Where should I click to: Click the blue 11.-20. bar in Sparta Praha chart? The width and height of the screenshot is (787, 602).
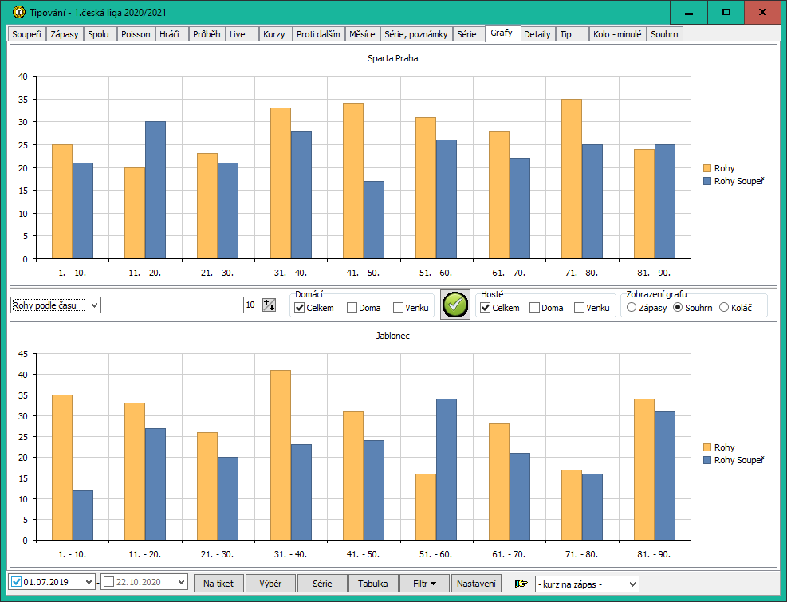(155, 191)
